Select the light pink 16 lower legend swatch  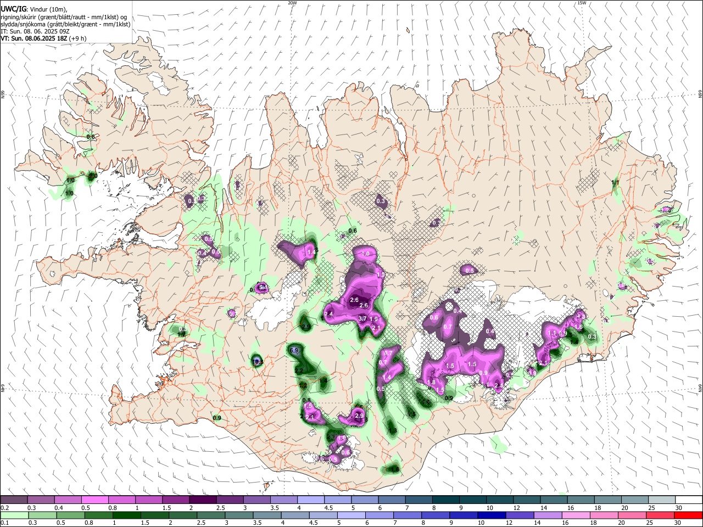coord(575,515)
